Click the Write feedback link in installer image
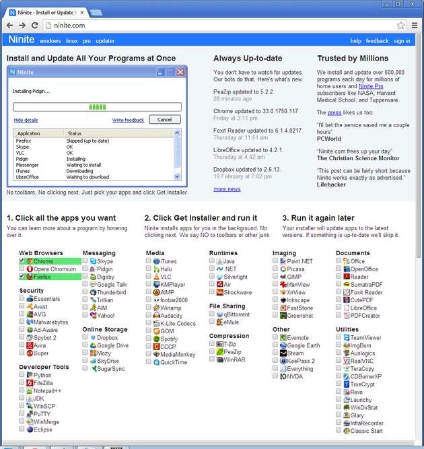The image size is (424, 449). (128, 120)
